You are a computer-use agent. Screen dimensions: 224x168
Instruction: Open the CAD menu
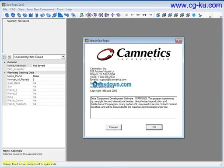[x=13, y=9]
